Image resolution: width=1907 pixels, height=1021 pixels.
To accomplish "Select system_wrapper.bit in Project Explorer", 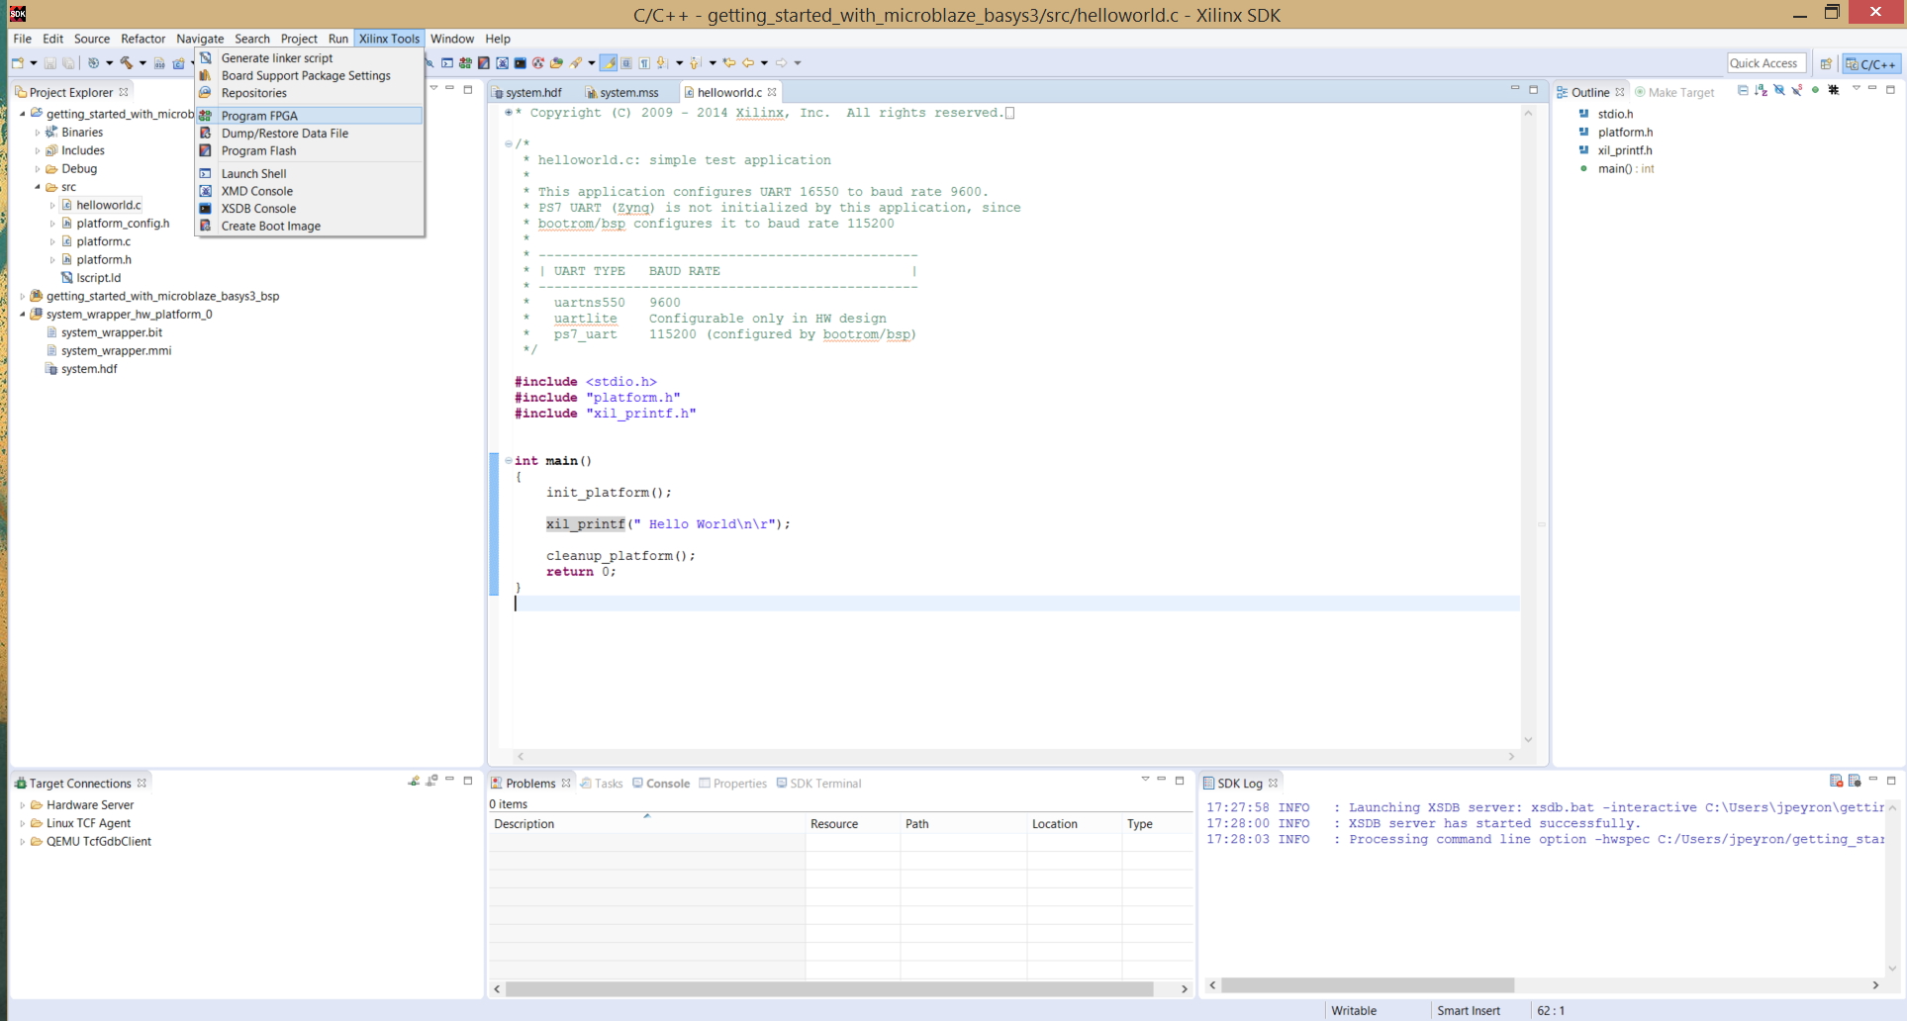I will pyautogui.click(x=112, y=332).
